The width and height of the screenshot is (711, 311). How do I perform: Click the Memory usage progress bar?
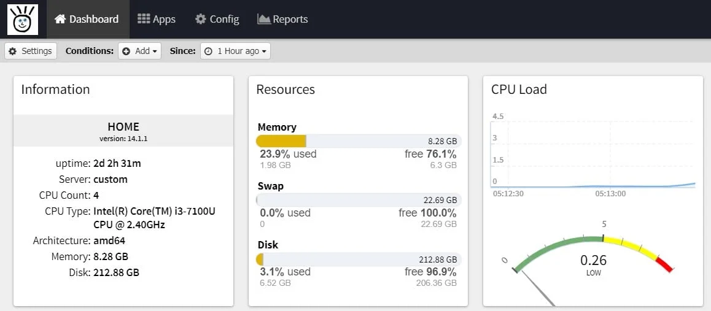click(358, 141)
